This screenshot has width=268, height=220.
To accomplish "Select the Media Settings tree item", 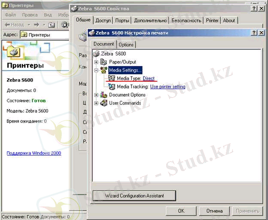I will coord(125,70).
